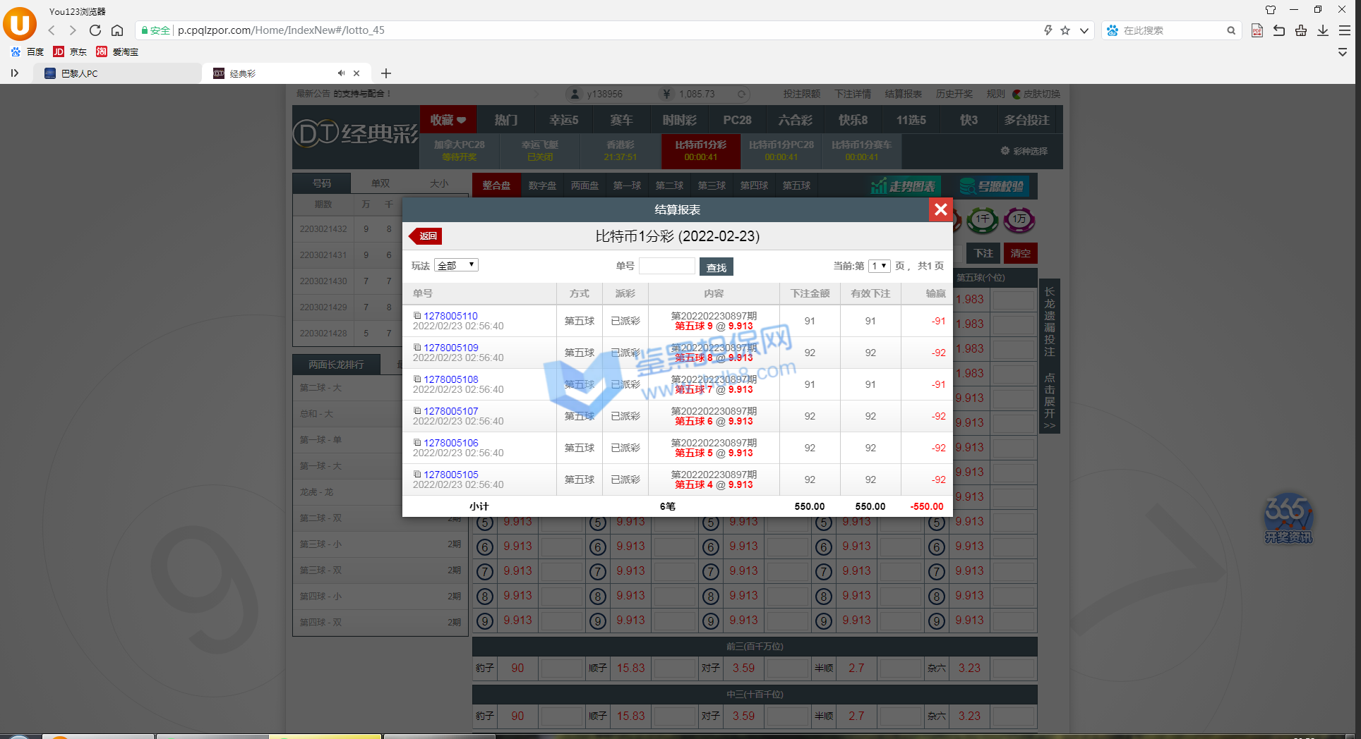Screen dimensions: 1361x739
Task: Open the browser hamburger menu
Action: click(1345, 30)
